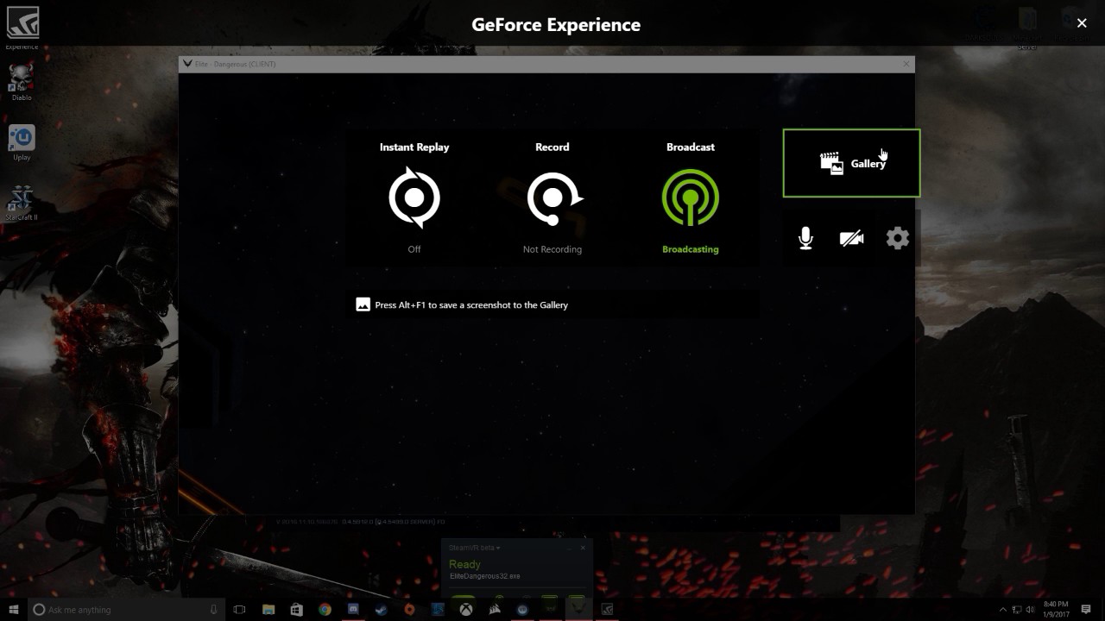Open the Gallery
The width and height of the screenshot is (1105, 621).
click(851, 163)
